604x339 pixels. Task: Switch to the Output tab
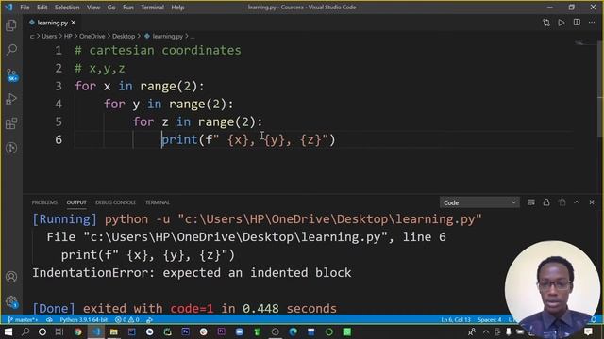coord(76,202)
